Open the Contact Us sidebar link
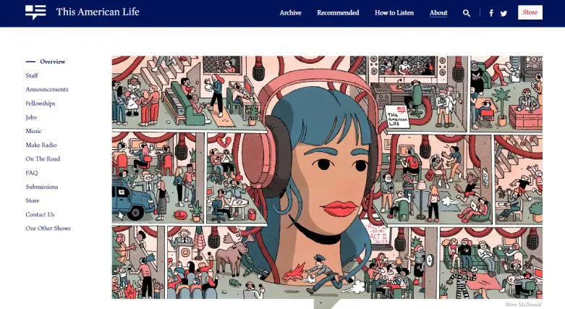This screenshot has height=309, width=565. click(40, 214)
